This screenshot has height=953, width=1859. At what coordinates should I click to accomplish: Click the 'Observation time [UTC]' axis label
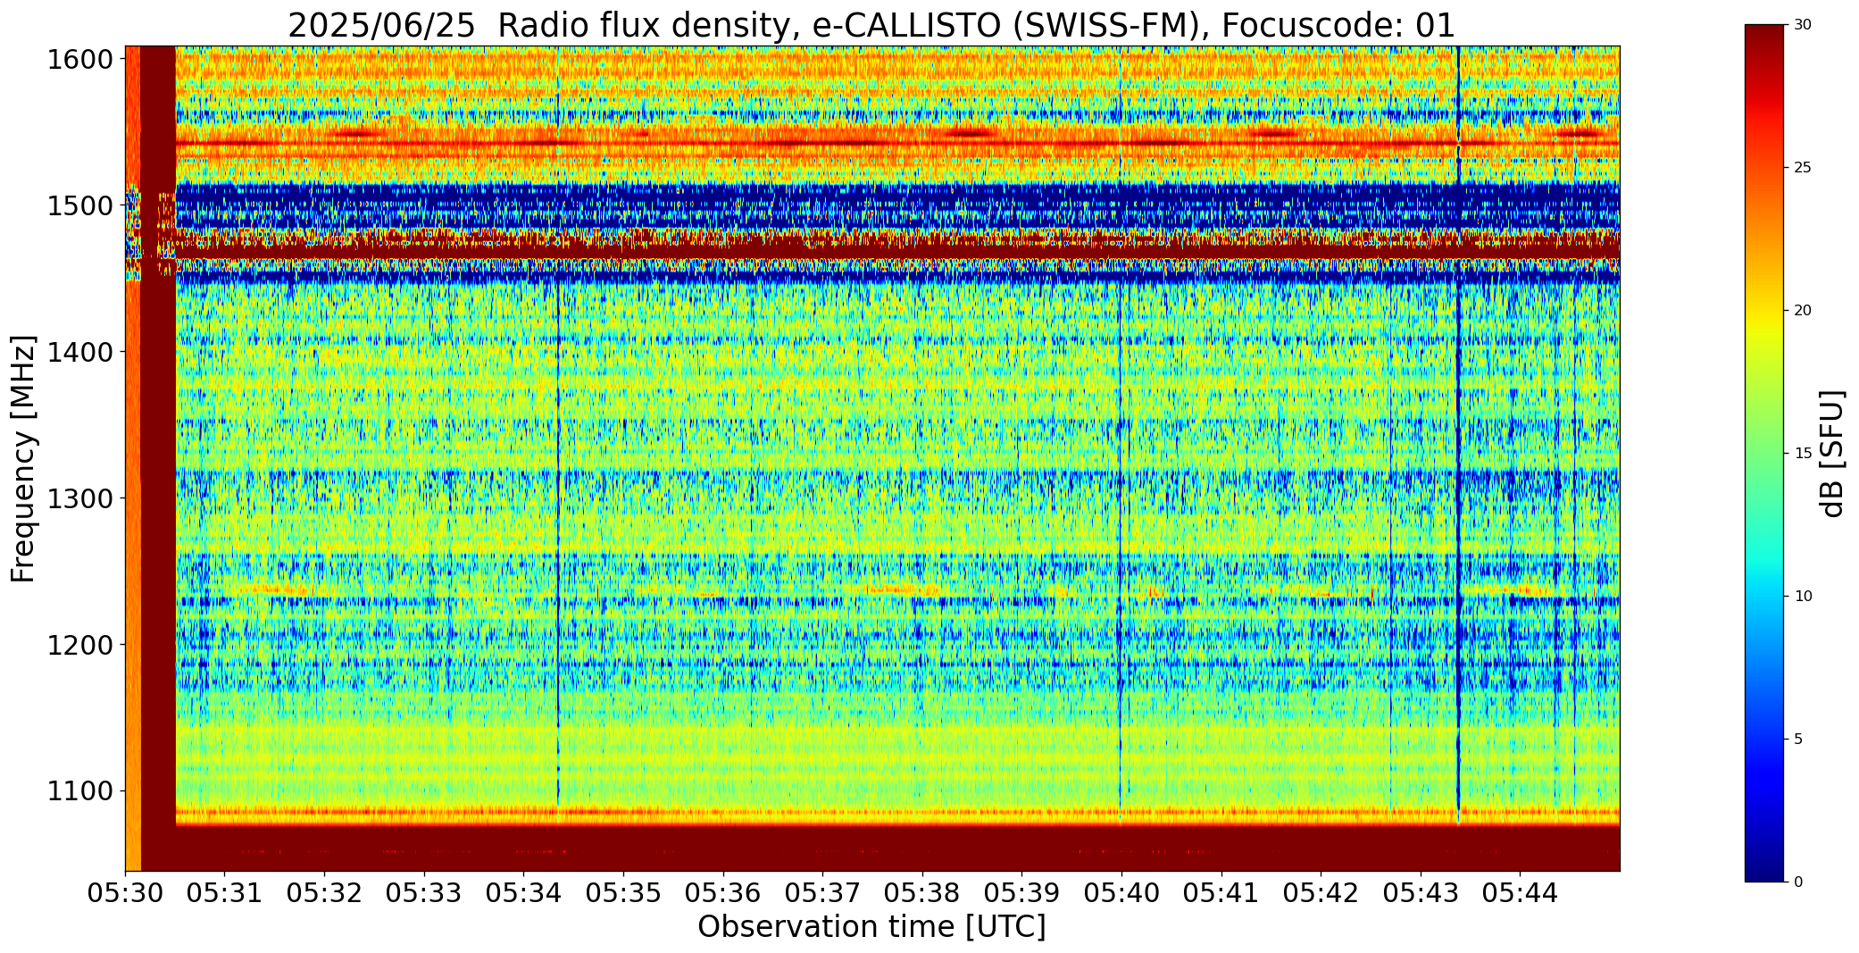point(871,927)
